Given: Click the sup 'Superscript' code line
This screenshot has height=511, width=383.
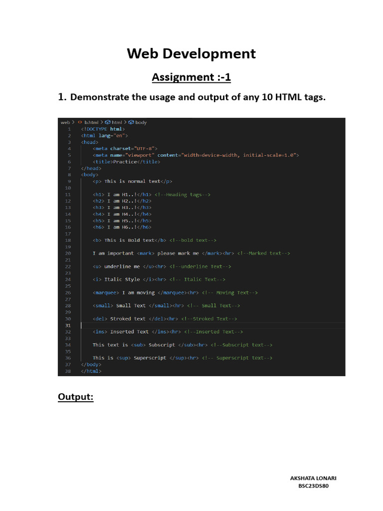Looking at the screenshot, I should pos(146,358).
